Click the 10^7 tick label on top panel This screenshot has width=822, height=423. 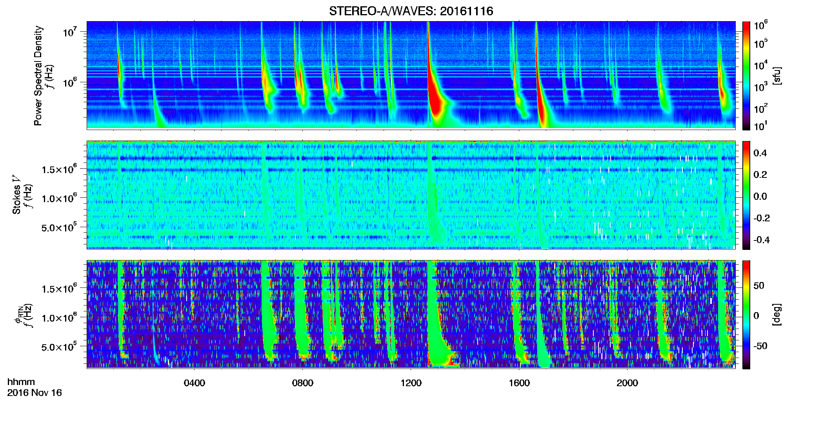tap(71, 32)
